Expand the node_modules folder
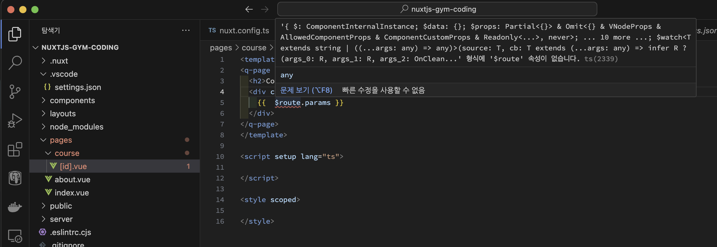 pos(44,126)
